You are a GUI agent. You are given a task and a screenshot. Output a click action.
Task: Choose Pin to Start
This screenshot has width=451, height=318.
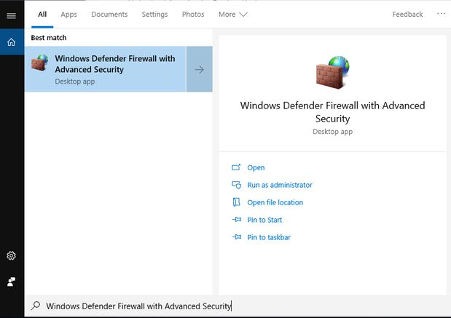pos(264,220)
